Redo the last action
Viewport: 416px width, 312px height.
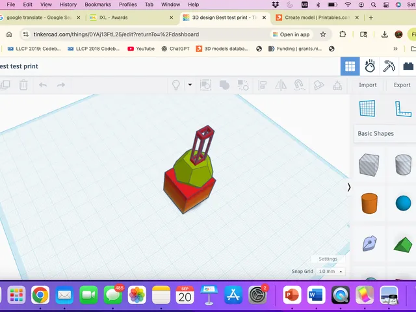[61, 85]
